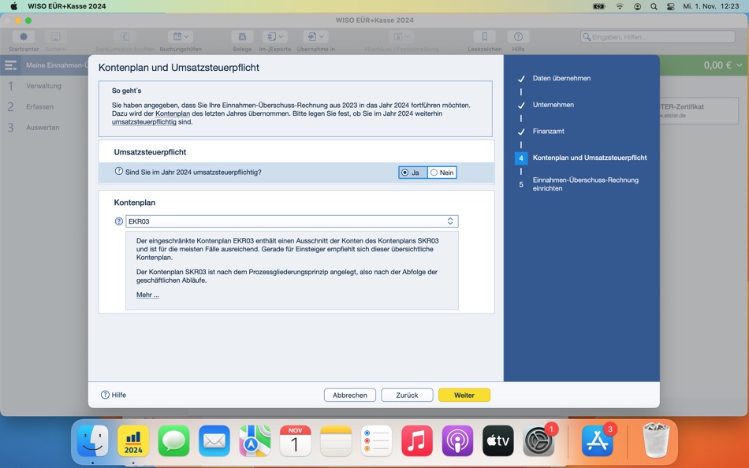Screen dimensions: 749x468
Task: Open the EKR03 Kontenplan dropdown
Action: click(x=449, y=221)
